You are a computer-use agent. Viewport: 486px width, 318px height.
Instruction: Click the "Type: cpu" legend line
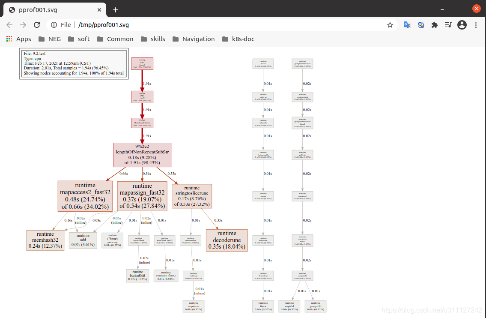33,58
